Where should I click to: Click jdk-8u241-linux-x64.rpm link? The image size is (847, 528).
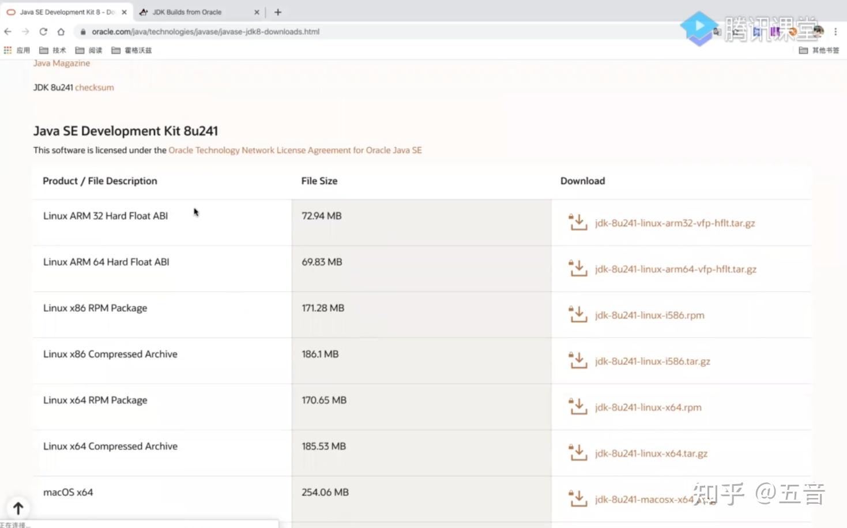648,408
